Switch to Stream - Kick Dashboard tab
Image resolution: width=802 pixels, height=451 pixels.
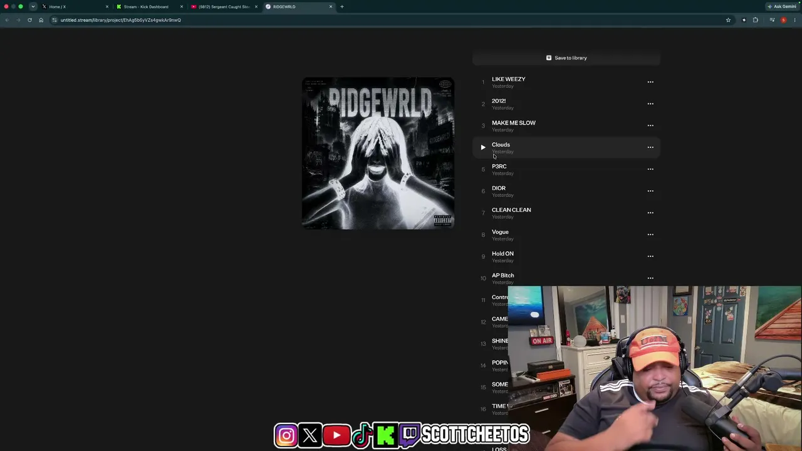[x=148, y=7]
